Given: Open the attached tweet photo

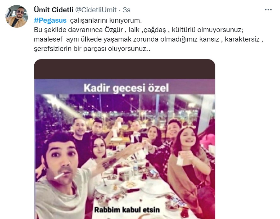Looking at the screenshot, I should pyautogui.click(x=125, y=139).
